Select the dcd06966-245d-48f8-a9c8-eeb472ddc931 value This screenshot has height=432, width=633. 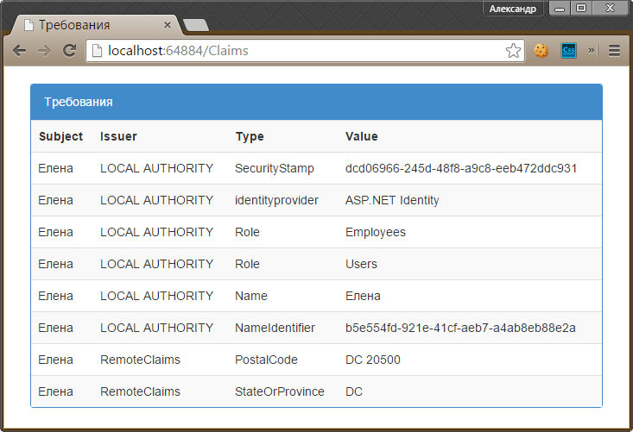[461, 168]
